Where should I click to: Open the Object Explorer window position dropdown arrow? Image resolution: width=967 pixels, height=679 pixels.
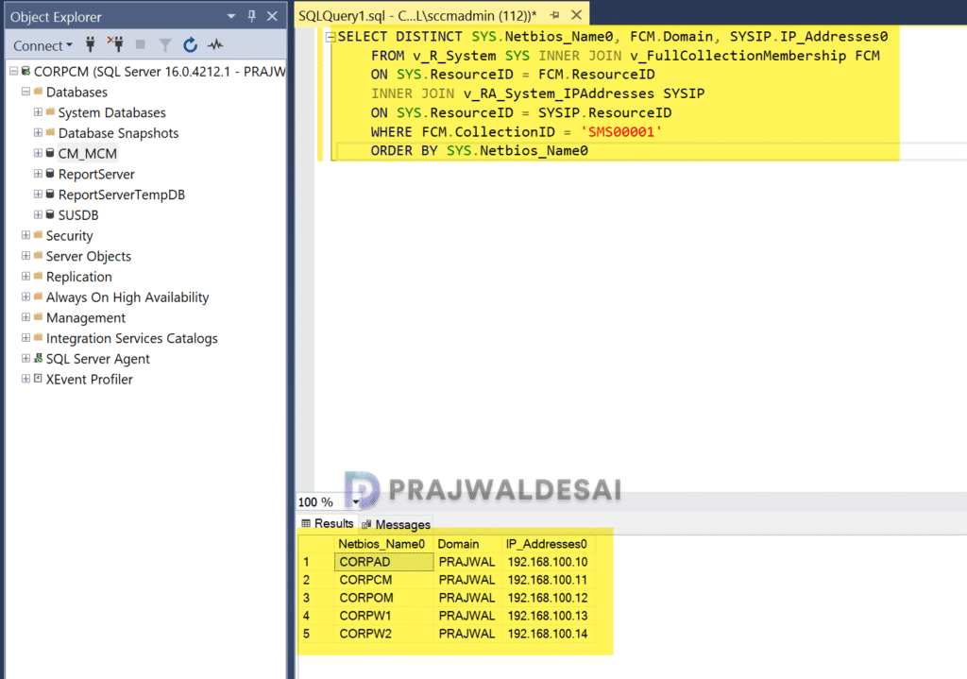(x=231, y=17)
